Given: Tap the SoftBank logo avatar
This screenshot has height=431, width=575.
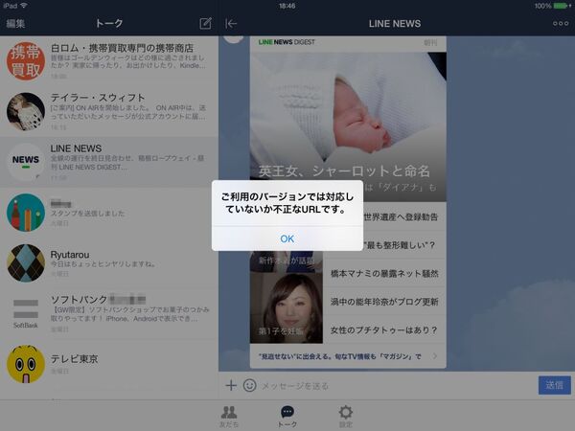Looking at the screenshot, I should pos(26,314).
